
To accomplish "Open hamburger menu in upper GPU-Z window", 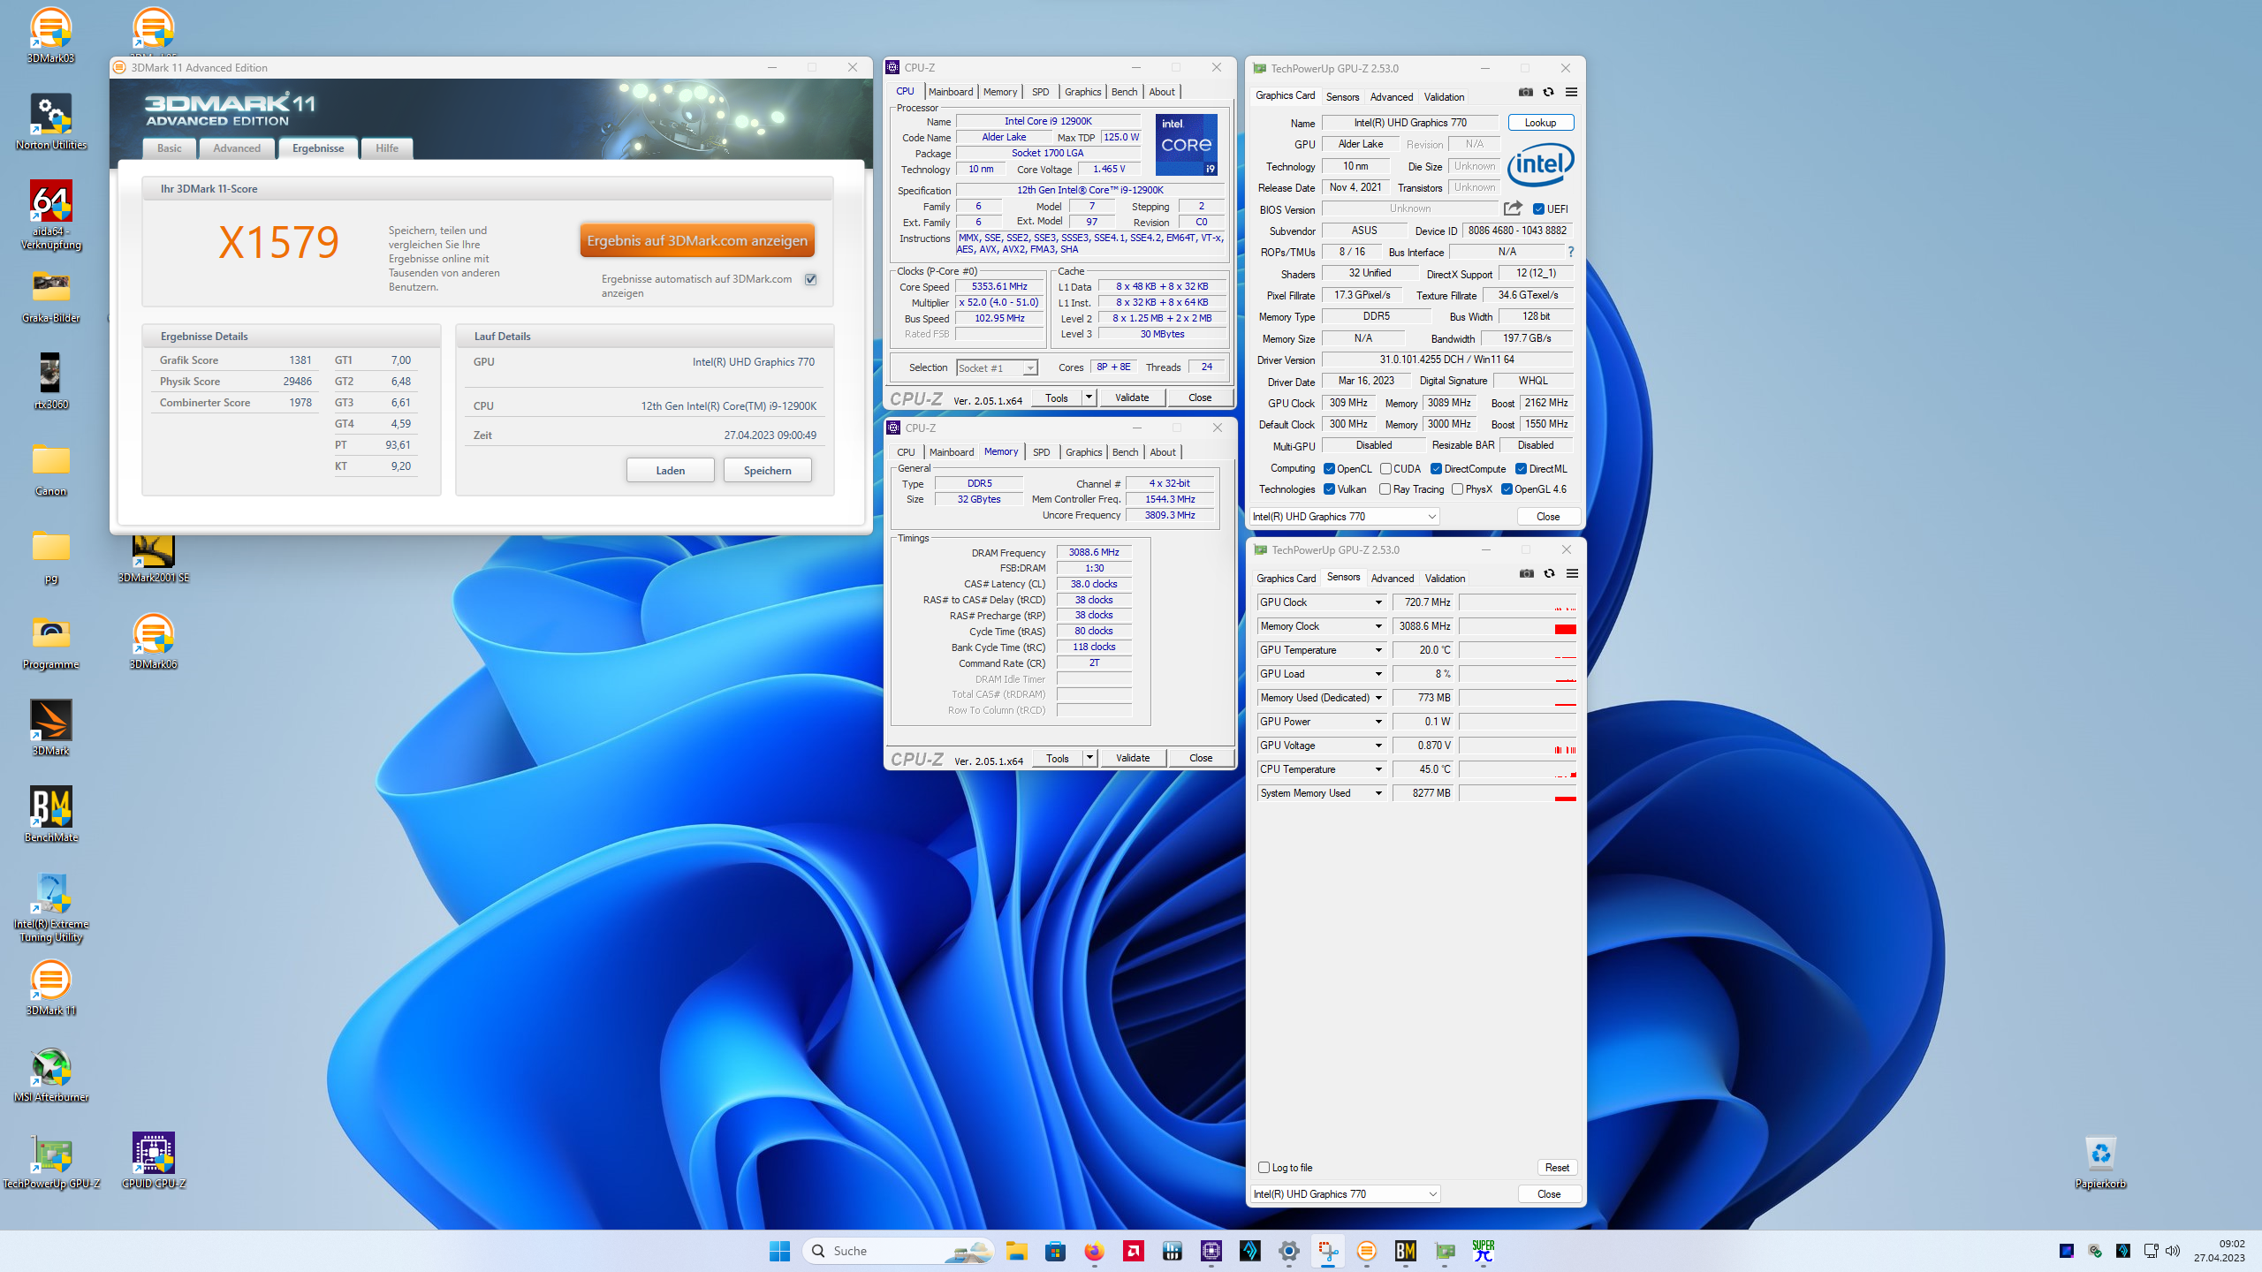I will [x=1571, y=92].
